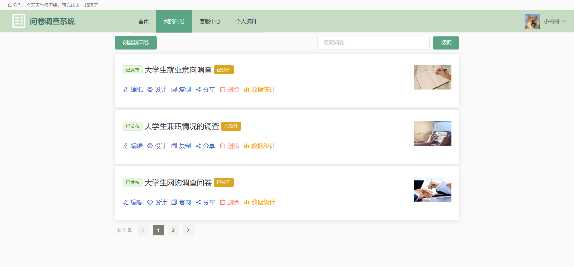Click the design gear icon for 大学生网购调查问卷
Viewport: 574px width, 267px height.
coord(150,202)
